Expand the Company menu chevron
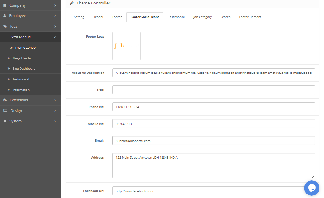This screenshot has height=198, width=324. (x=55, y=5)
